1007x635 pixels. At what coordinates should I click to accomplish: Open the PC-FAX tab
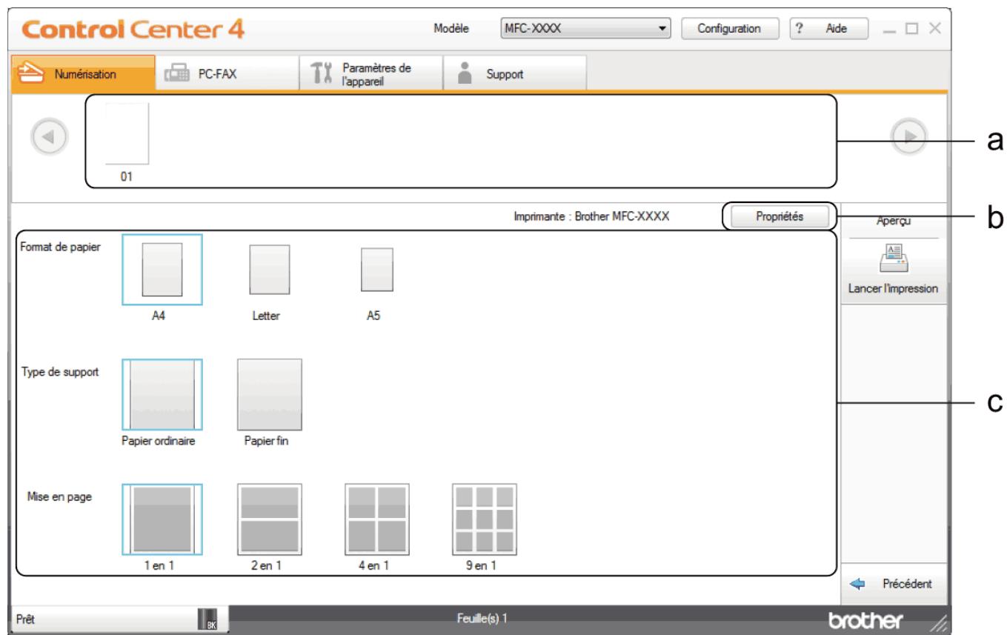click(227, 73)
